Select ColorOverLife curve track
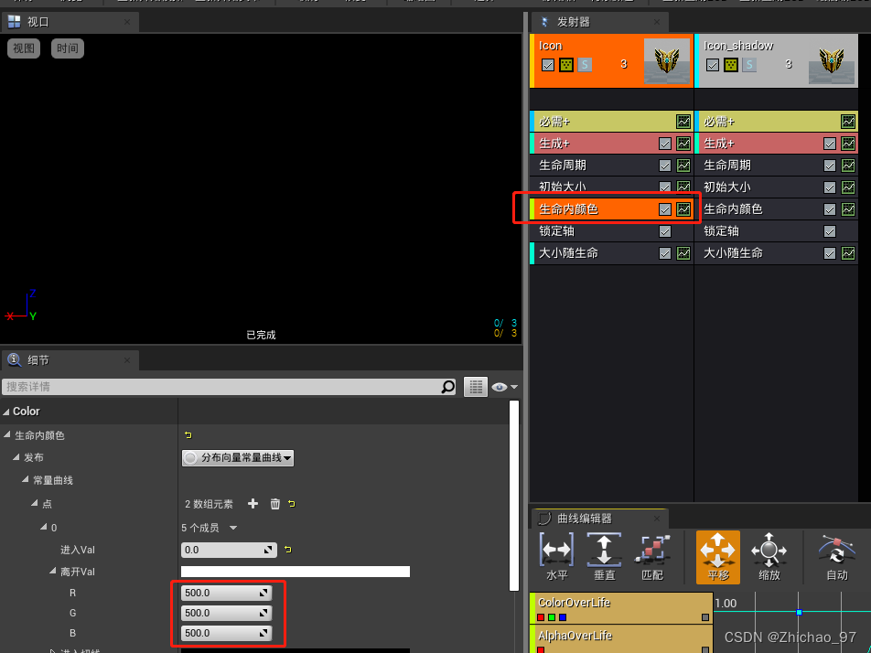 pyautogui.click(x=621, y=608)
